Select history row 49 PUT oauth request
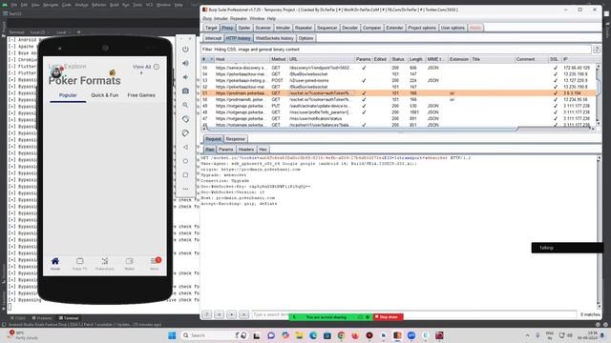 397,106
